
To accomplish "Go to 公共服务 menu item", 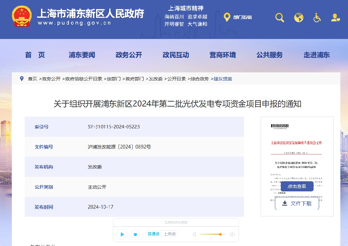I will pos(270,55).
